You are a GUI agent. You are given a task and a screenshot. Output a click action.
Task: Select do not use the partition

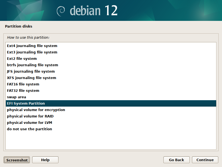tap(111, 129)
